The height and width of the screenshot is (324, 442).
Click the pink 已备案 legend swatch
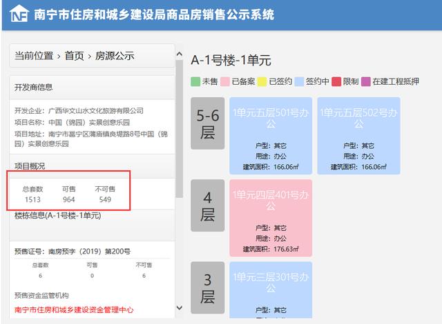(x=226, y=81)
